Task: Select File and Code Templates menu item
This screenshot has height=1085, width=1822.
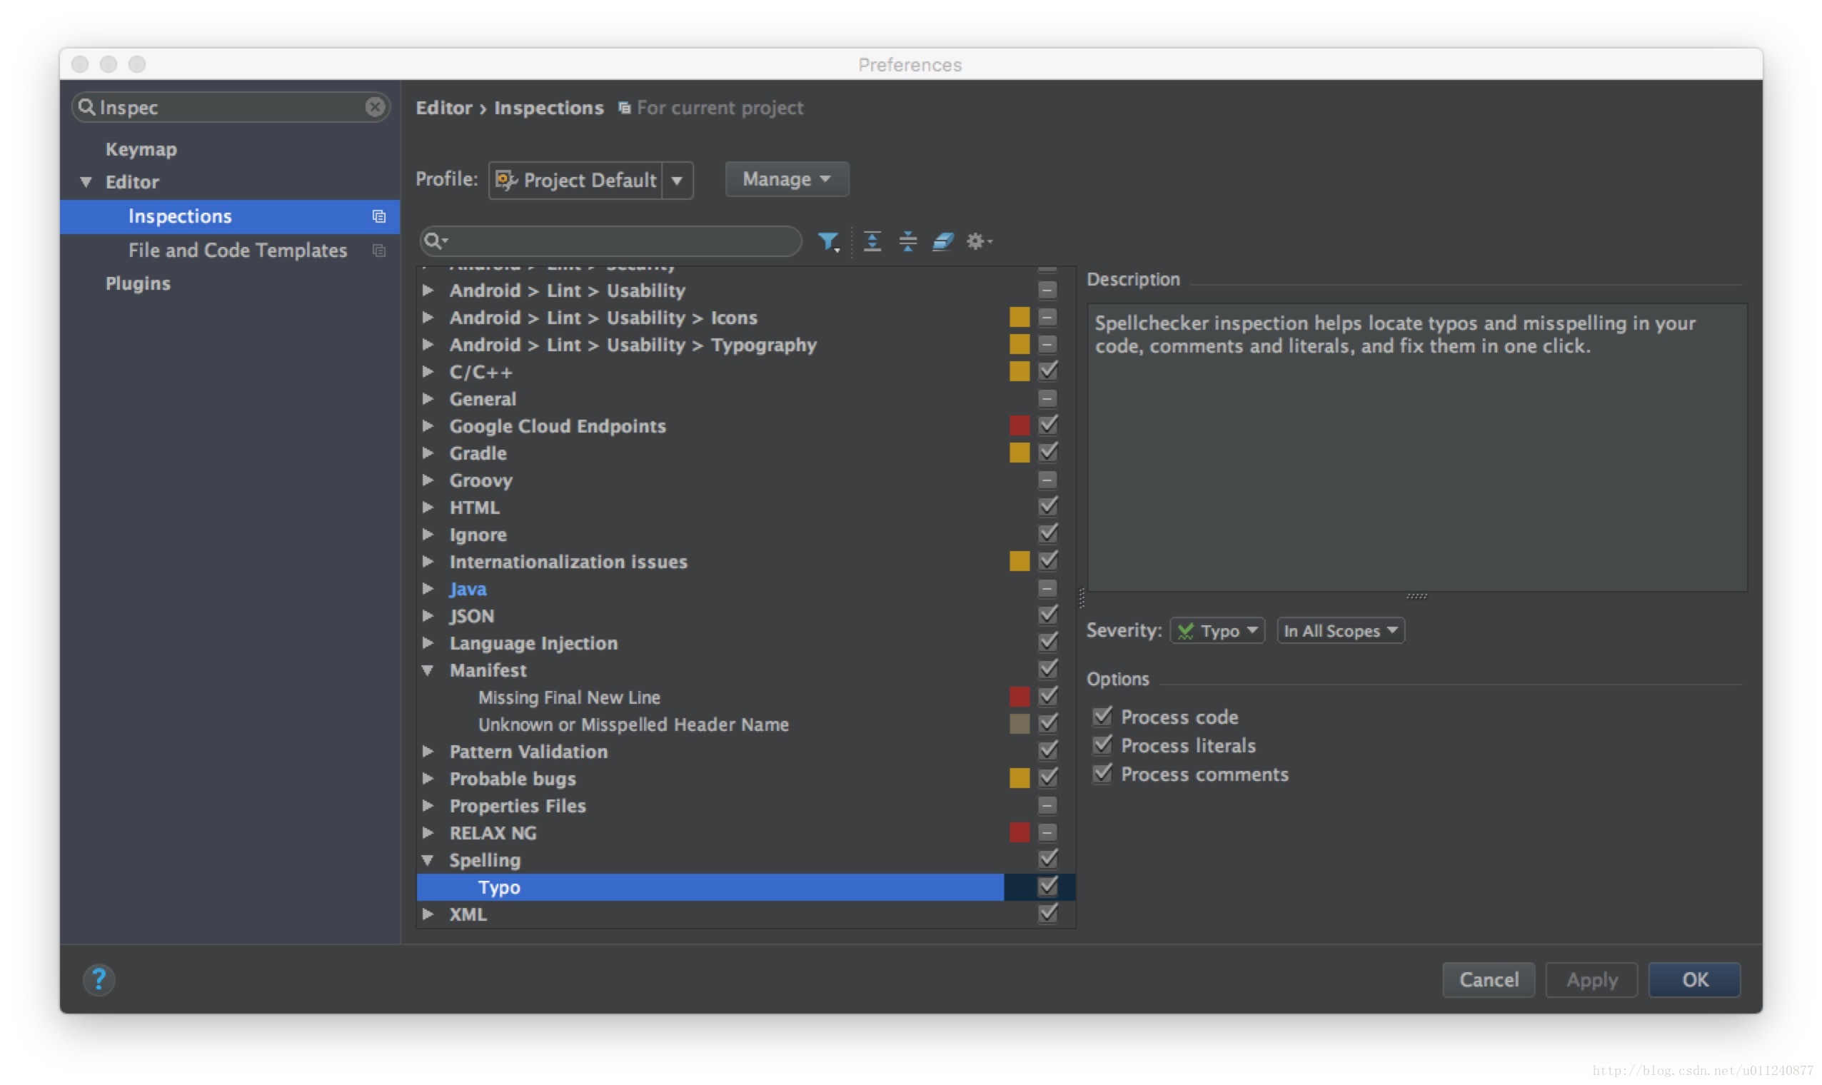Action: click(236, 248)
